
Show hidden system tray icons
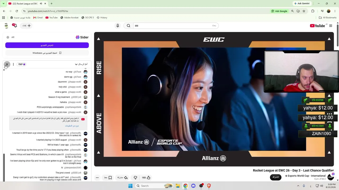(x=298, y=186)
